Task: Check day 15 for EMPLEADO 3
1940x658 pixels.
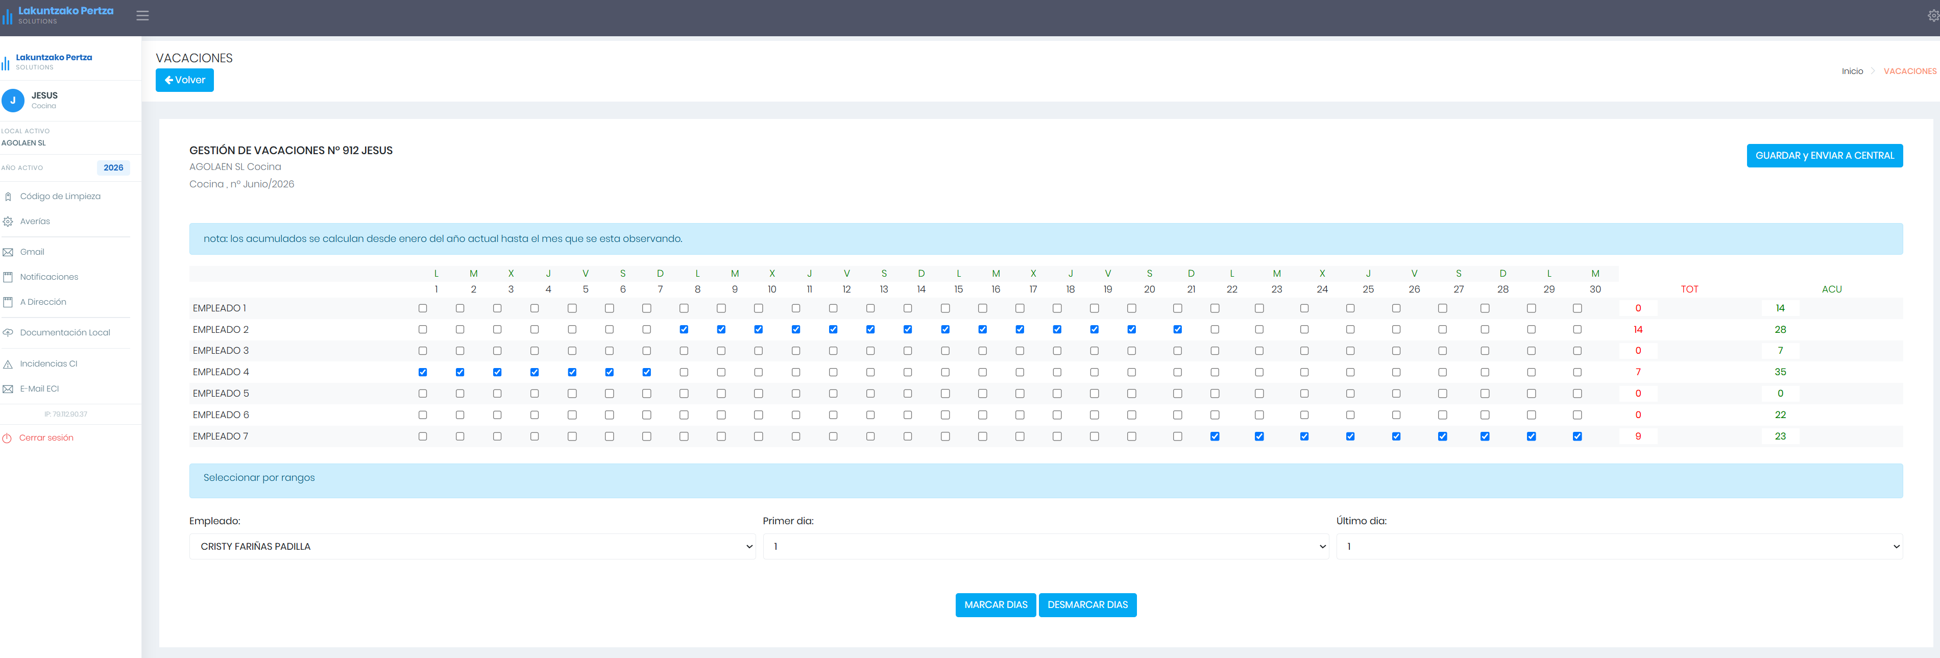Action: click(945, 351)
